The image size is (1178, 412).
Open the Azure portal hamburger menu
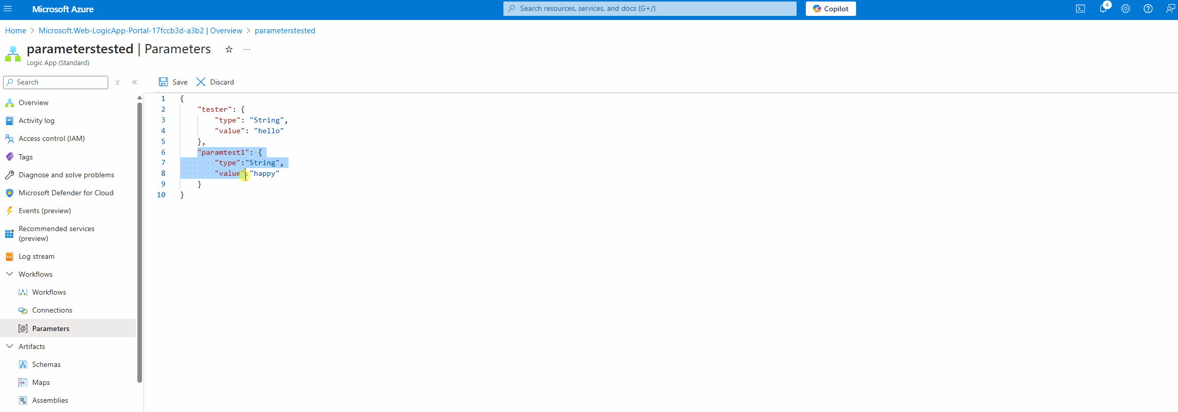click(x=8, y=9)
